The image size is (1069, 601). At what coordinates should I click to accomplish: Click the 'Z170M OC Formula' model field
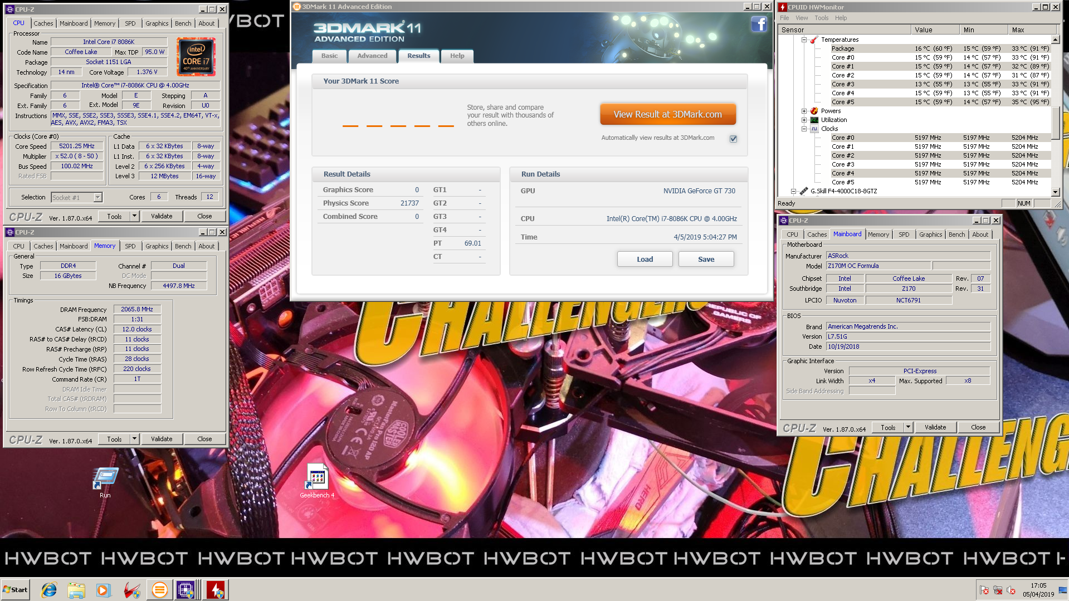pyautogui.click(x=878, y=266)
